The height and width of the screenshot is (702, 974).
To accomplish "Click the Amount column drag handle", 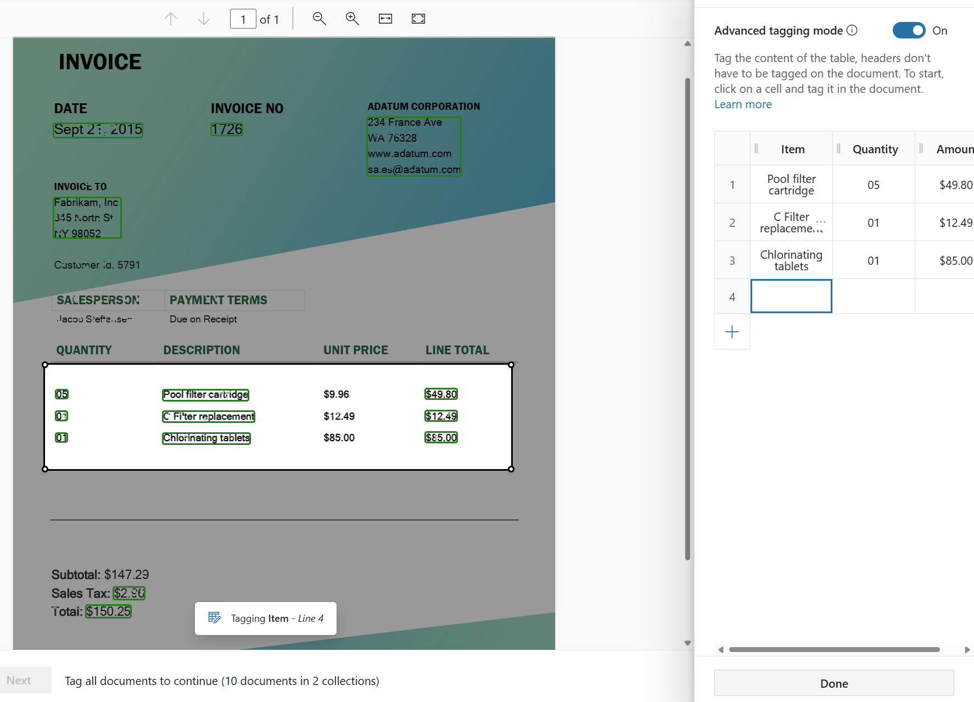I will point(921,148).
